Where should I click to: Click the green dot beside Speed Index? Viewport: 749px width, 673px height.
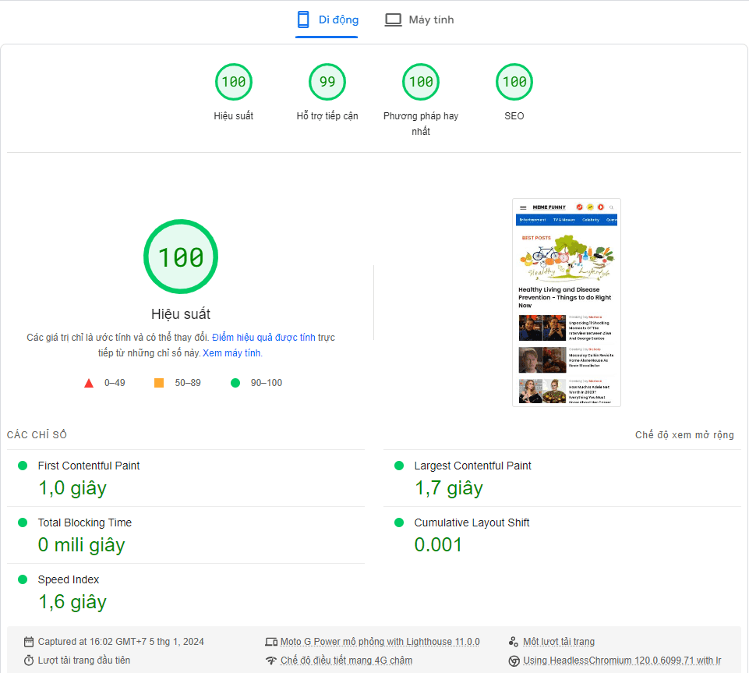[x=23, y=579]
